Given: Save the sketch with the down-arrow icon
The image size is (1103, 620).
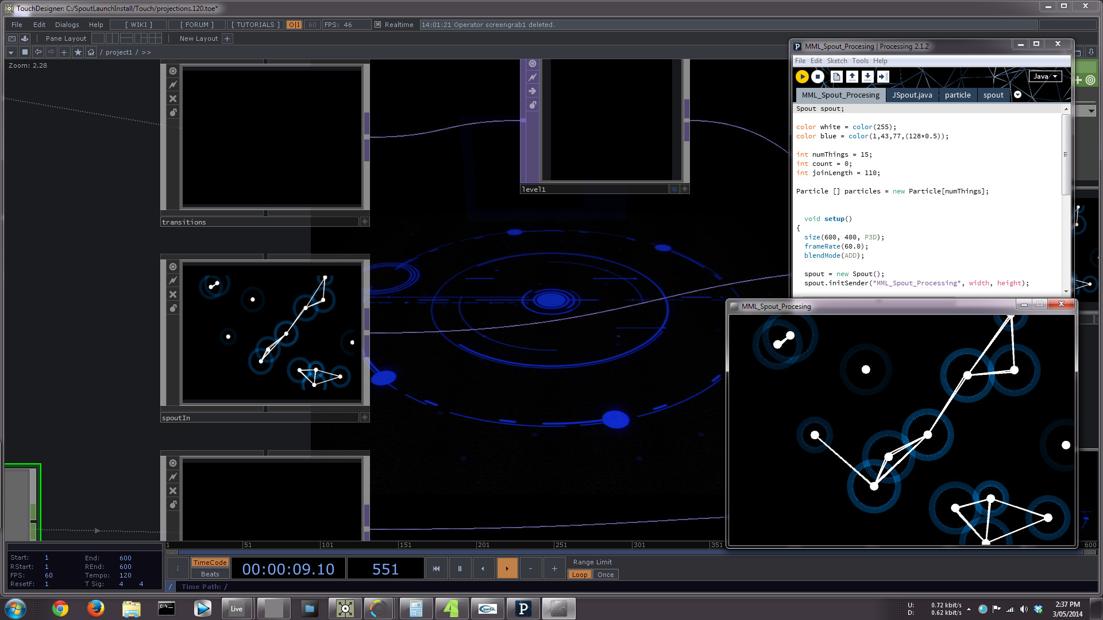Looking at the screenshot, I should (x=868, y=76).
